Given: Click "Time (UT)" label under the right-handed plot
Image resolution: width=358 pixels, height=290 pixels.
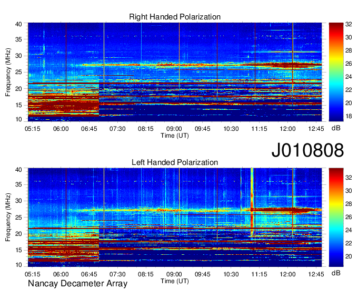Looking at the screenshot, I should 175,136.
